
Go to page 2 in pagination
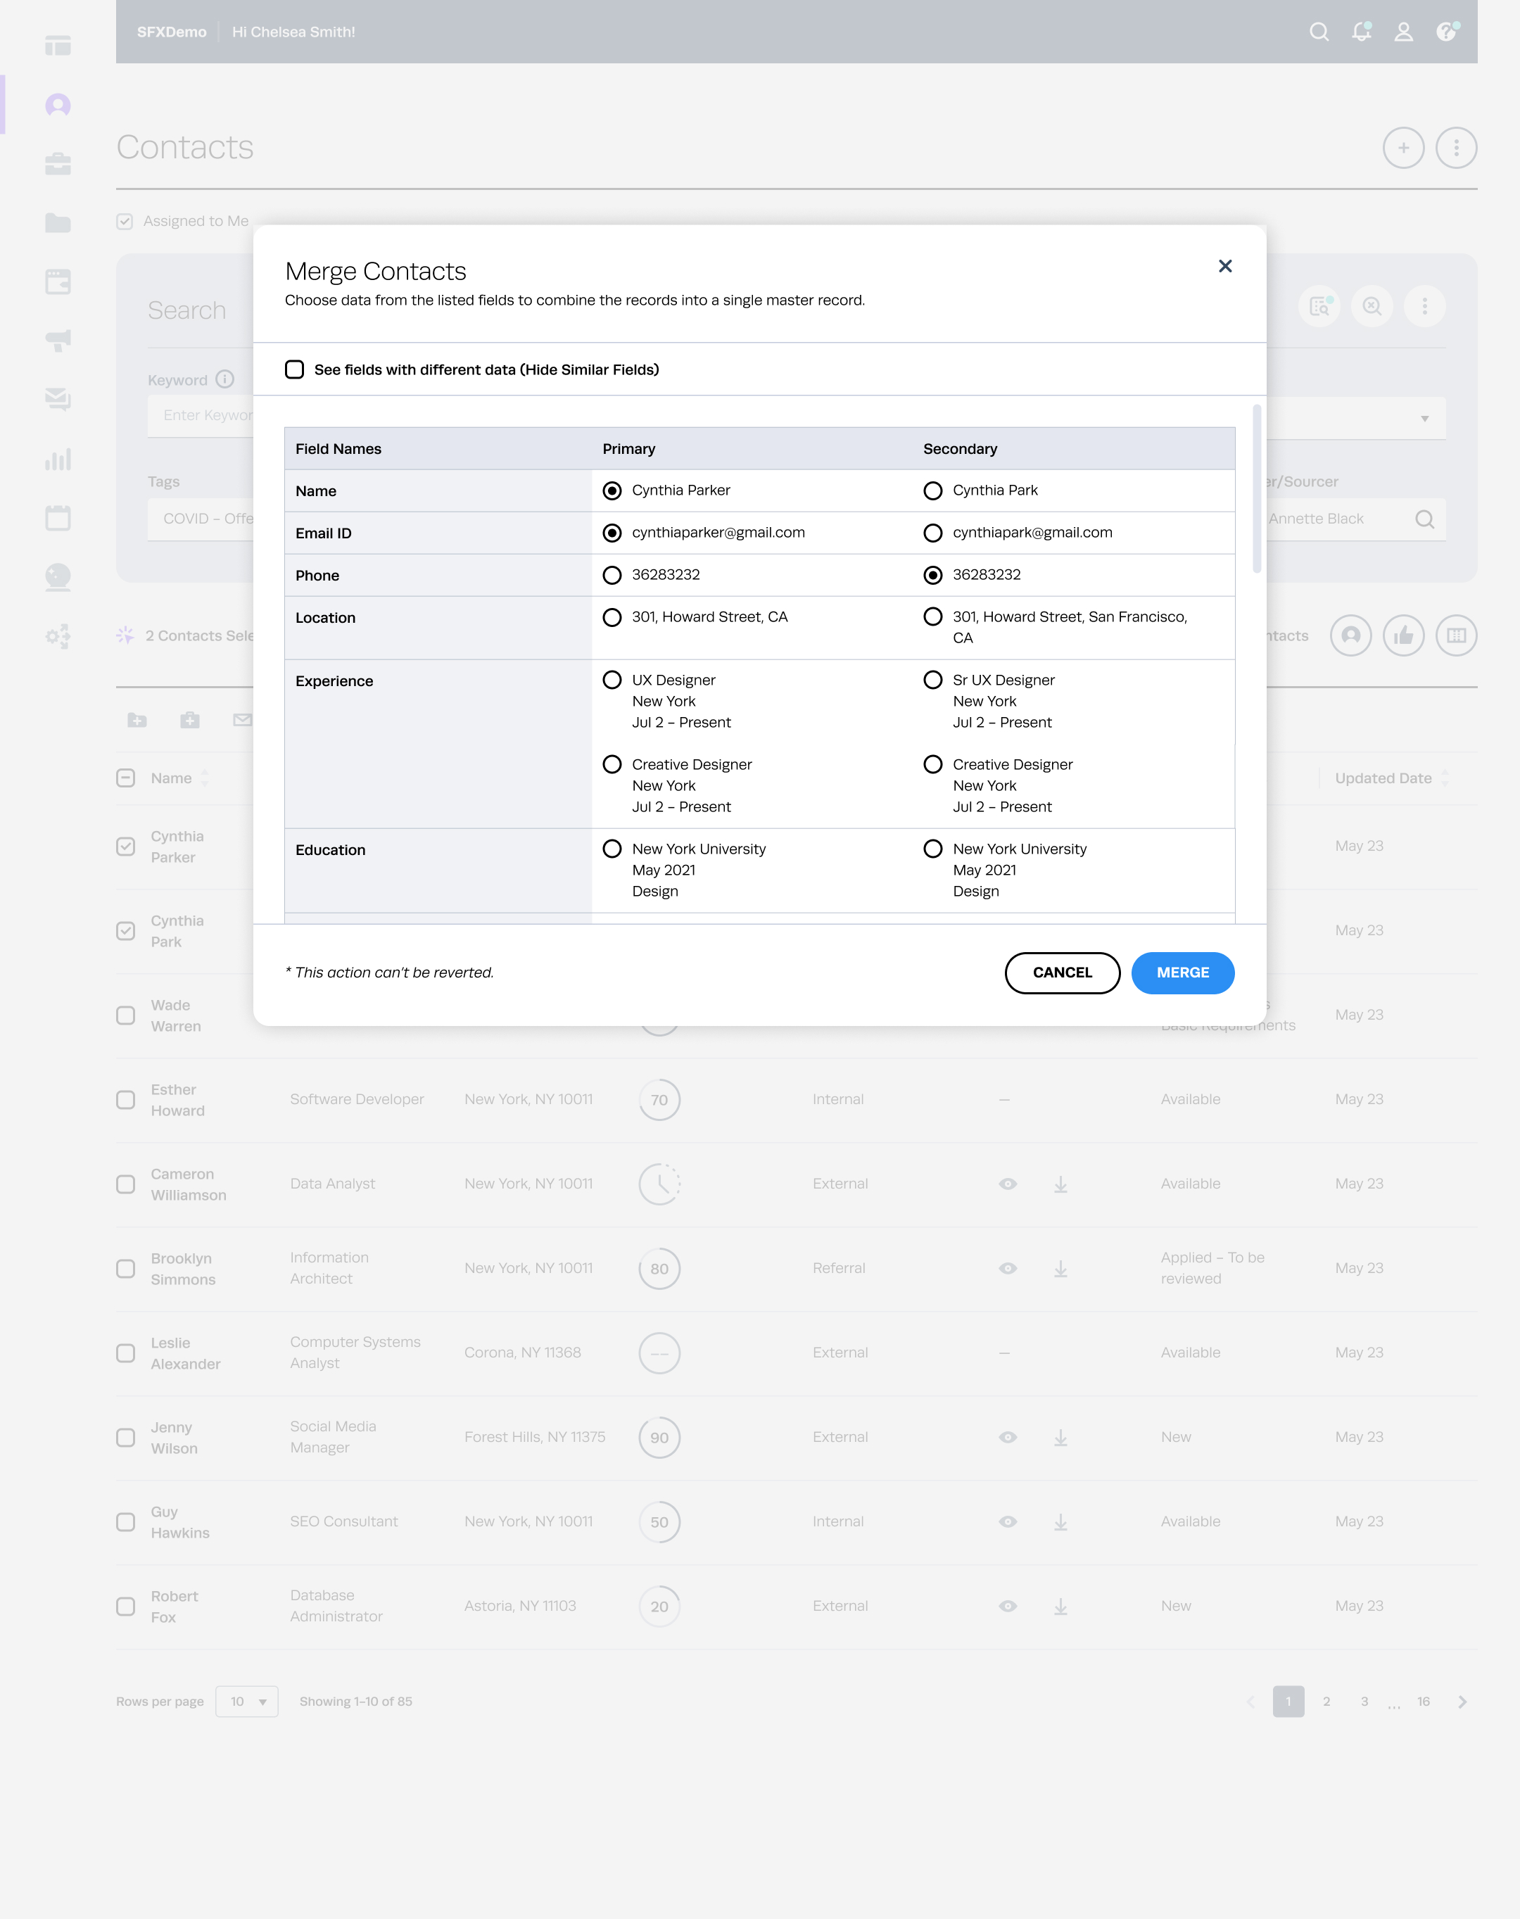tap(1326, 1701)
